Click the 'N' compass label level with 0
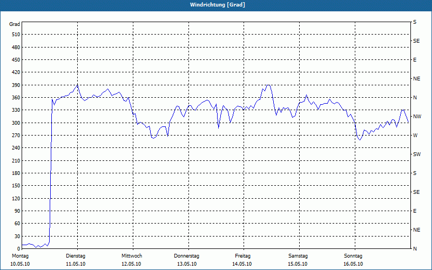The height and width of the screenshot is (270, 432). click(415, 249)
